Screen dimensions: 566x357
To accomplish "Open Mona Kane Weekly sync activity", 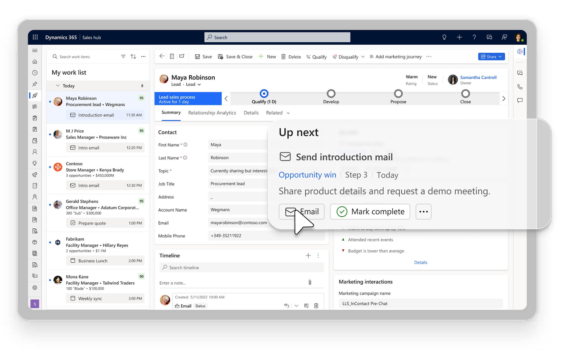I will [105, 298].
